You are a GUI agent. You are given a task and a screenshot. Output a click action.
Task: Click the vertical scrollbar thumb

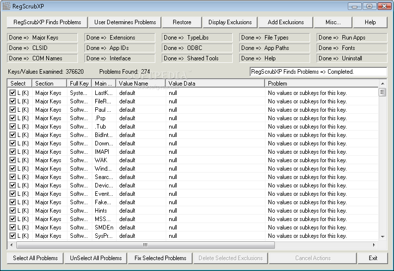point(382,92)
